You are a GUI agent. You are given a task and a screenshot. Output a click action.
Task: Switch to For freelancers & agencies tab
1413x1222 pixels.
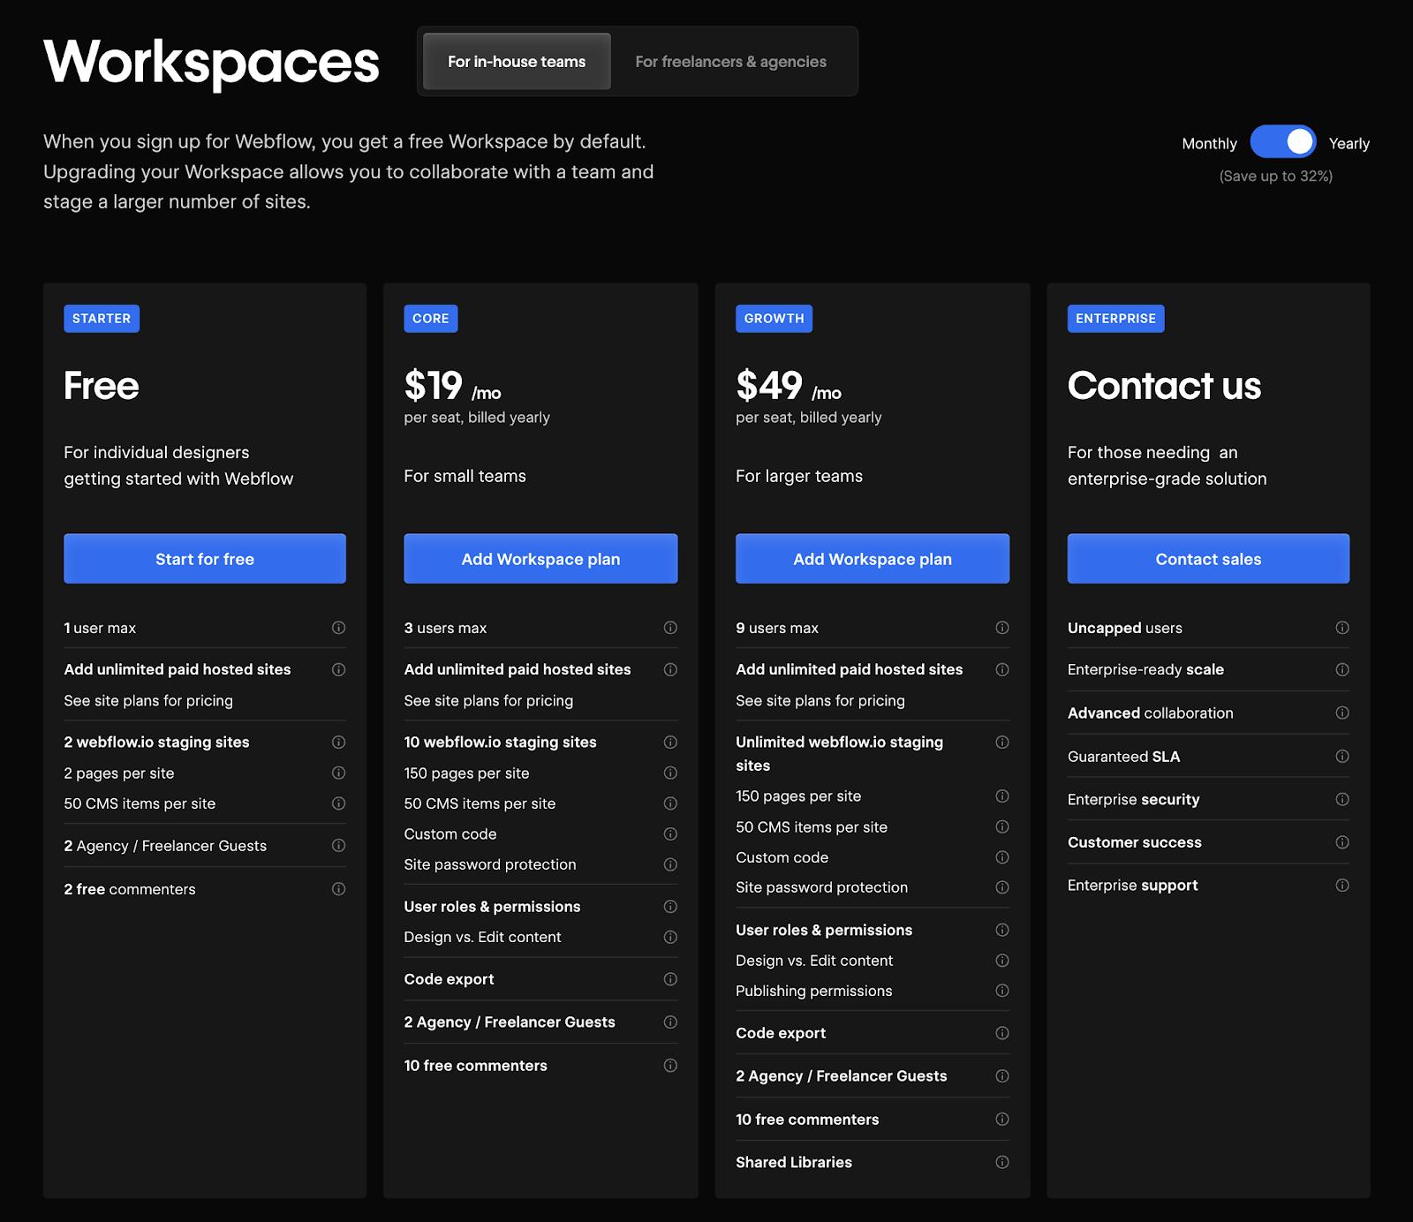tap(730, 62)
